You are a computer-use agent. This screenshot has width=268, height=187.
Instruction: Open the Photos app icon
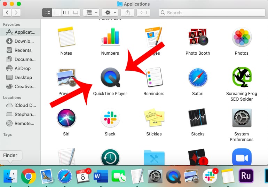pyautogui.click(x=242, y=37)
